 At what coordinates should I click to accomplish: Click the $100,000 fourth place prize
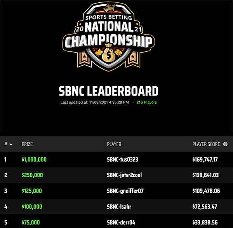tap(32, 207)
